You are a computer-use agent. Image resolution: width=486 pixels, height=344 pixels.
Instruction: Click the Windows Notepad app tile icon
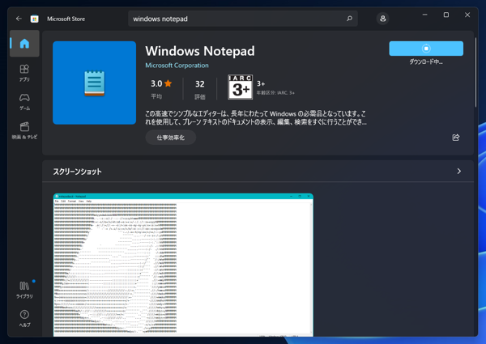pos(94,83)
